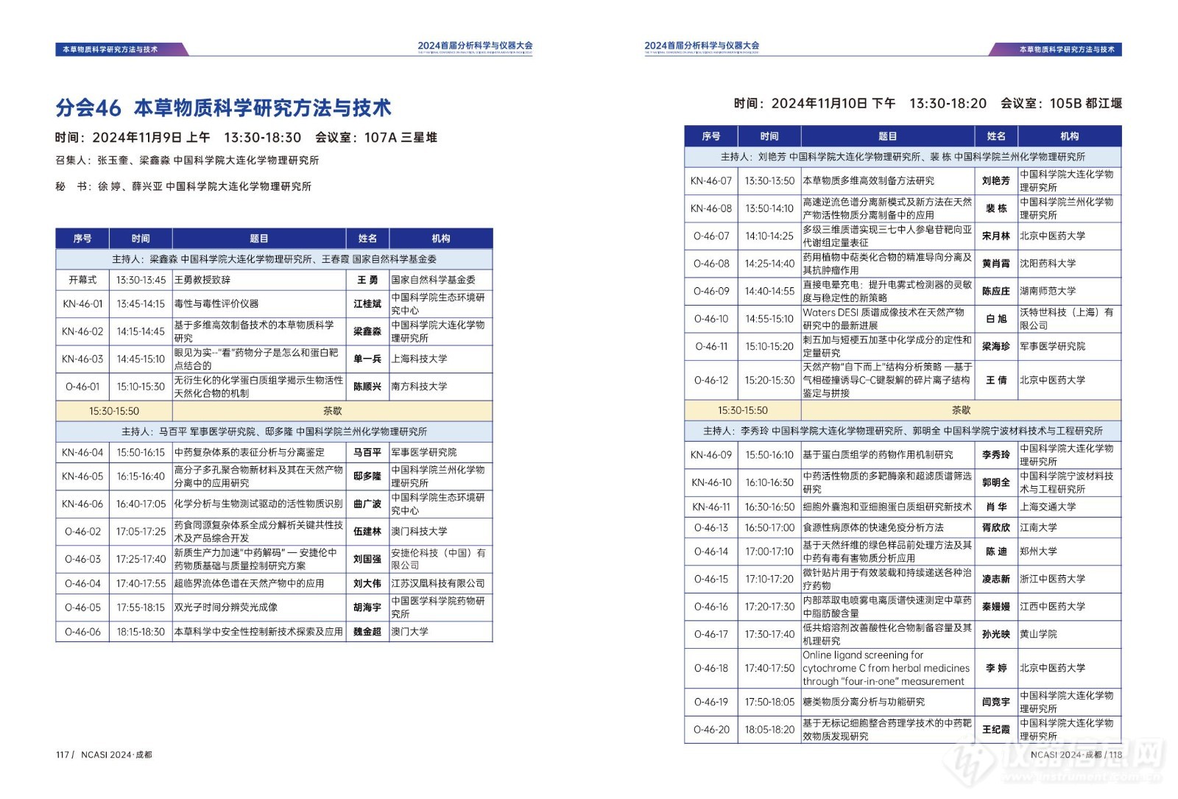Click speaker name 单一兵
1178x799 pixels.
click(367, 359)
